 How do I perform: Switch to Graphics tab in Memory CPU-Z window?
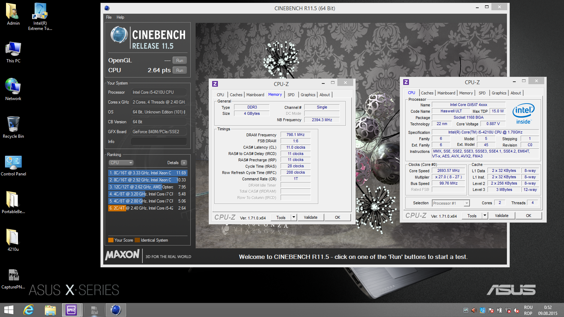(x=308, y=95)
